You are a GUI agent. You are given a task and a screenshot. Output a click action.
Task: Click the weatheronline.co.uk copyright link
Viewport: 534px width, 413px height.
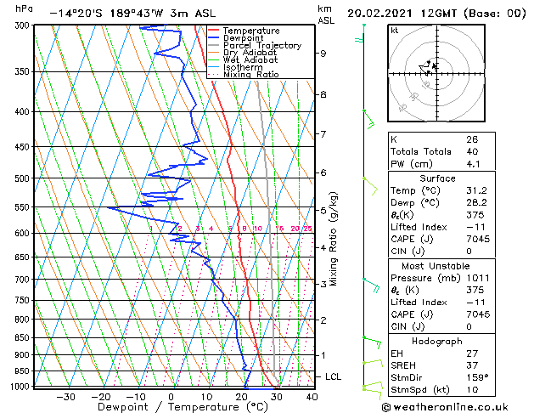point(445,407)
